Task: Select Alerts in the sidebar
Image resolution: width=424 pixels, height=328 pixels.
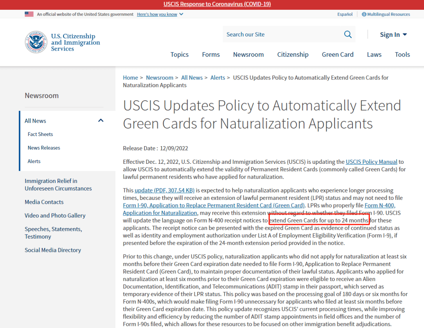Action: pyautogui.click(x=34, y=161)
